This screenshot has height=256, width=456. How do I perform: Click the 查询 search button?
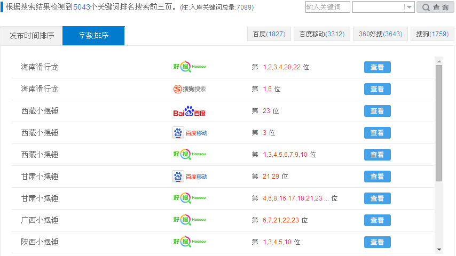click(x=435, y=7)
